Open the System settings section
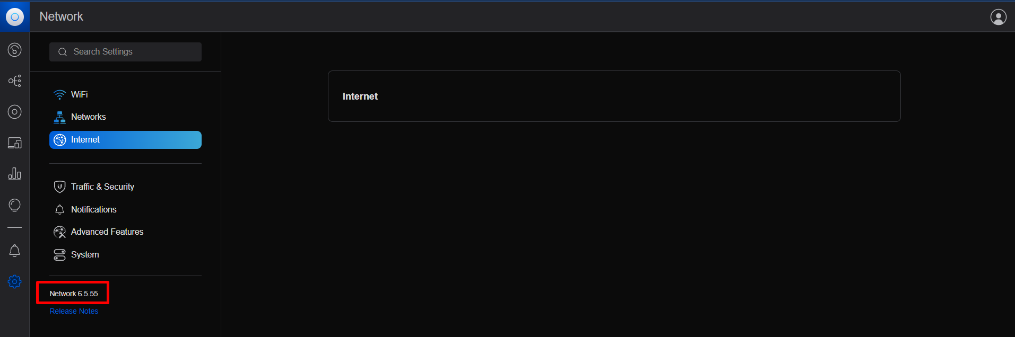The image size is (1015, 337). click(85, 254)
